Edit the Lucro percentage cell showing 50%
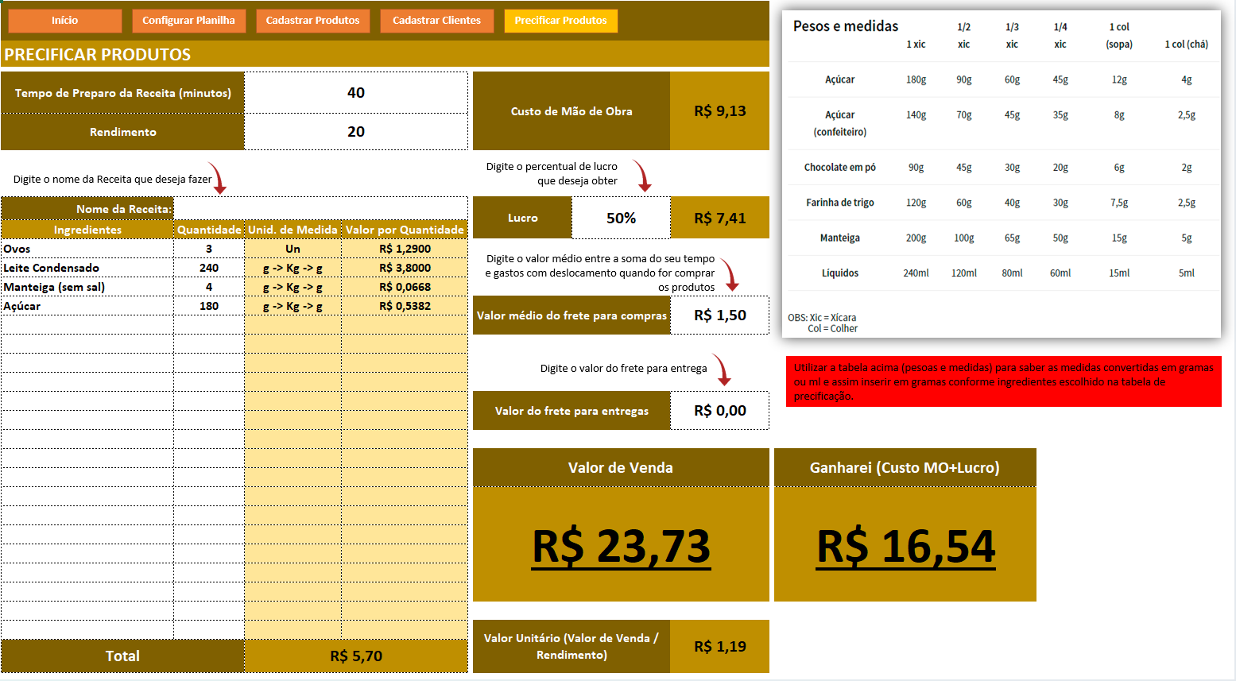Viewport: 1236px width, 681px height. pos(621,219)
